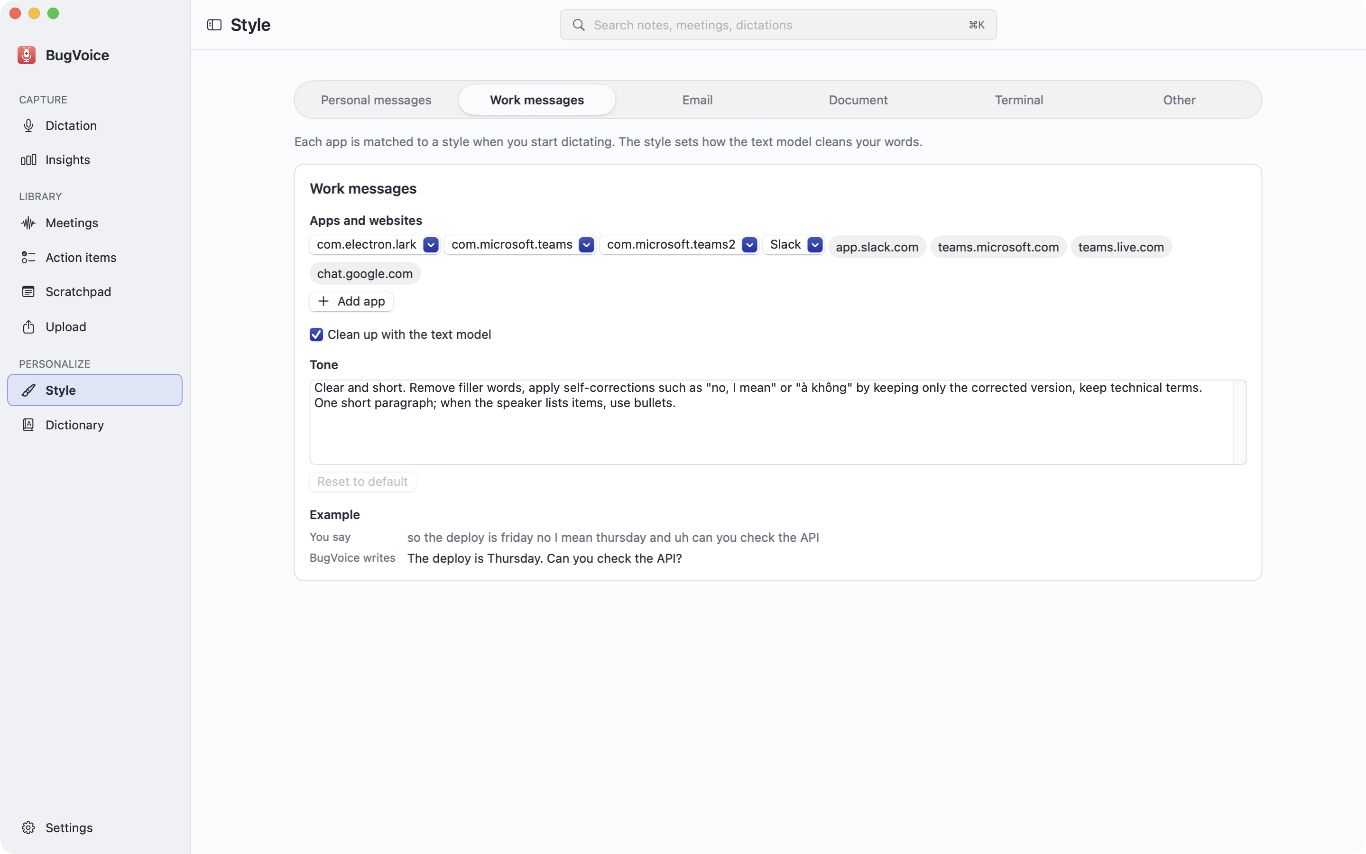Viewport: 1366px width, 854px height.
Task: Click Reset to default button
Action: (x=362, y=482)
